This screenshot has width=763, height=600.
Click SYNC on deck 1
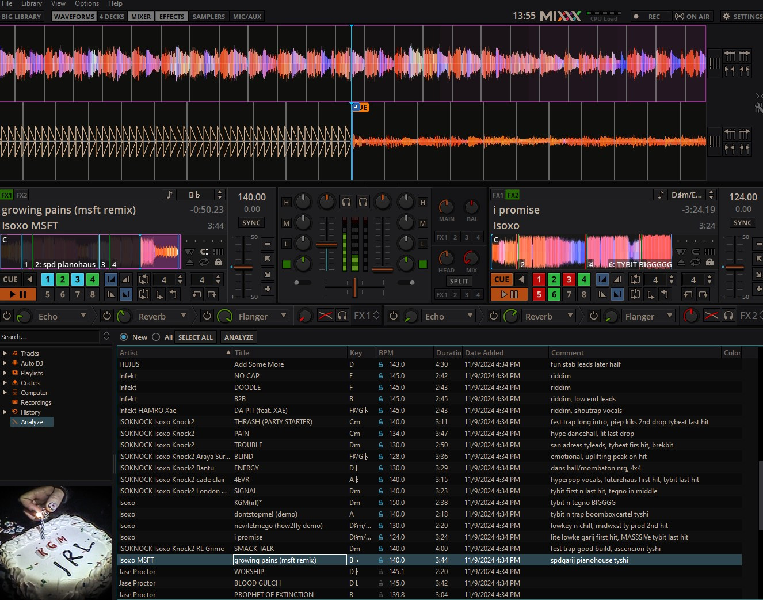[251, 223]
